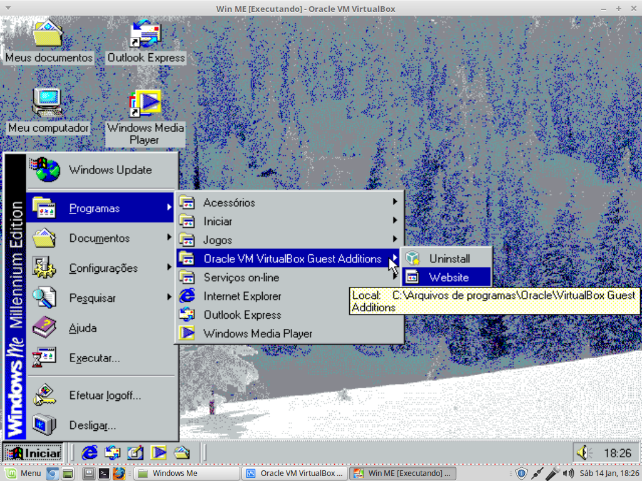Click the host shield tray icon
Image resolution: width=642 pixels, height=481 pixels.
tap(521, 473)
